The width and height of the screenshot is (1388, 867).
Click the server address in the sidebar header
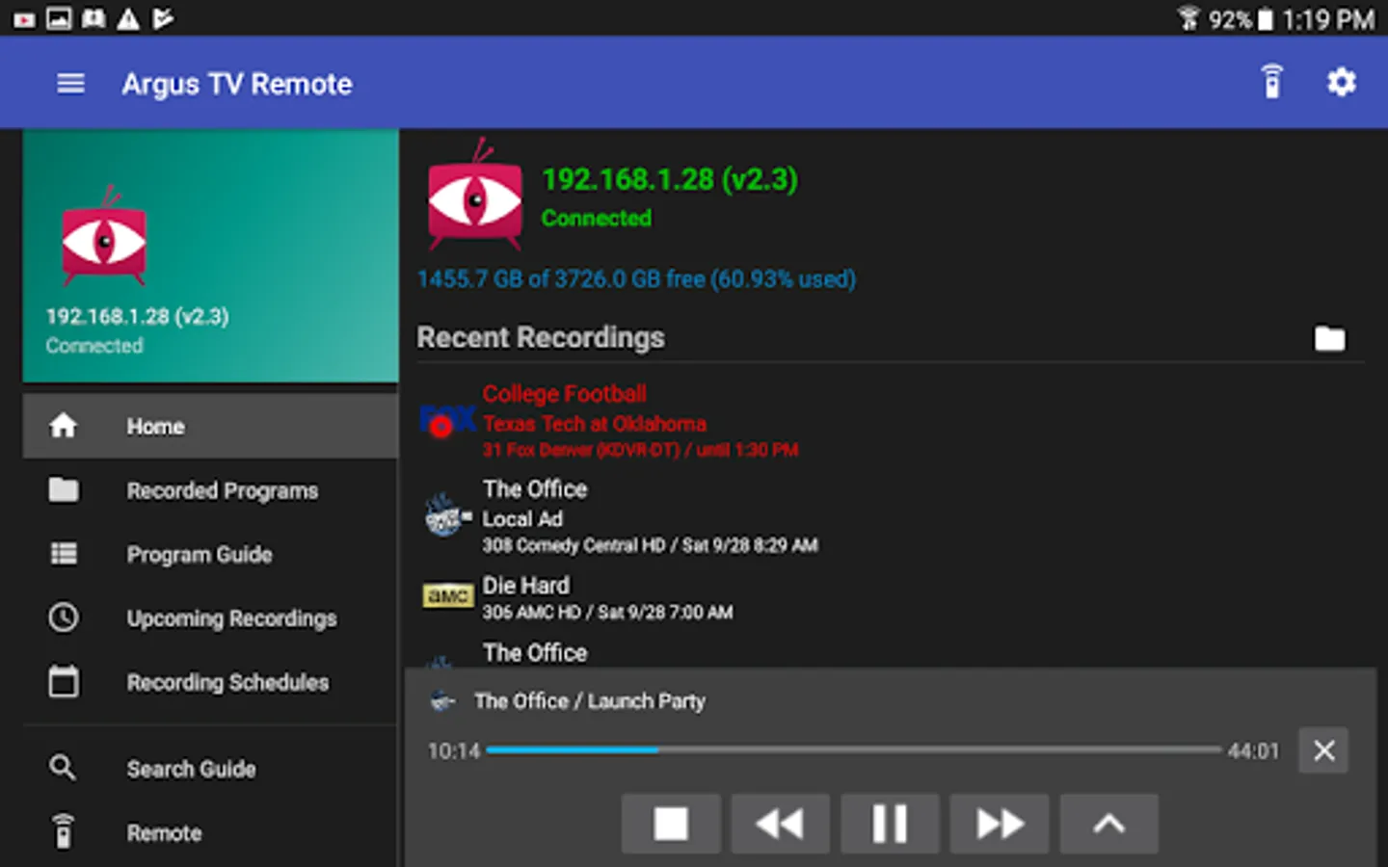click(x=138, y=316)
